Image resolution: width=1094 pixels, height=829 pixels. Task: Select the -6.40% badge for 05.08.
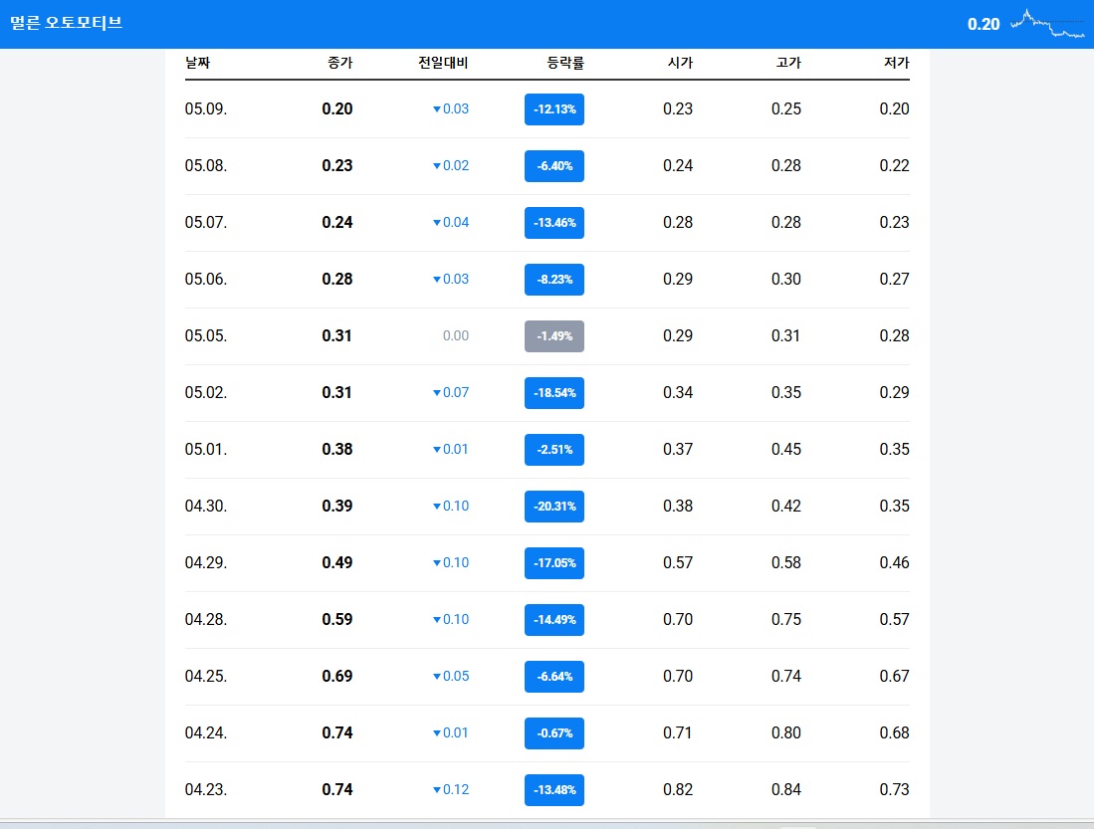(554, 166)
